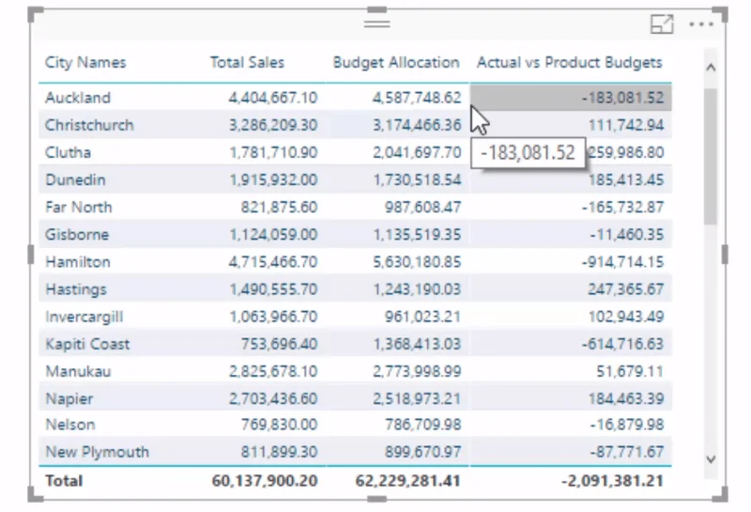The height and width of the screenshot is (512, 751).
Task: Select the Auckland city name cell
Action: point(78,98)
